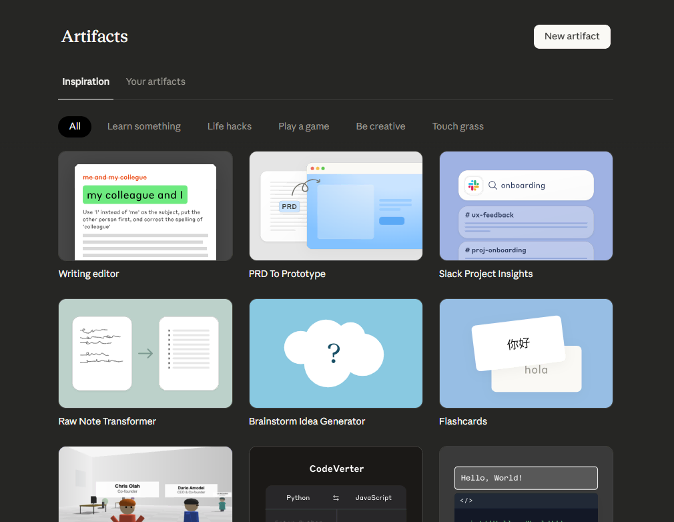
Task: Filter by Touch grass category
Action: 458,126
